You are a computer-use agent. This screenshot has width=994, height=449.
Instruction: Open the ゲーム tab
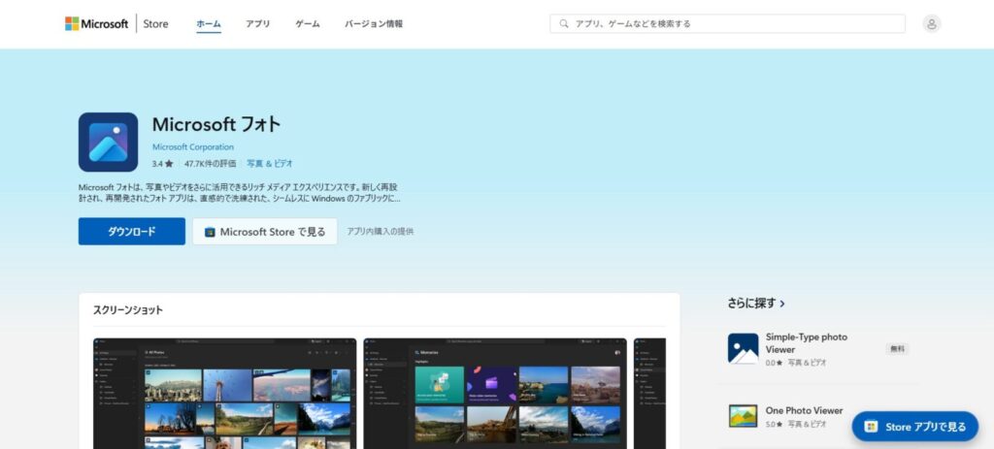[x=308, y=23]
